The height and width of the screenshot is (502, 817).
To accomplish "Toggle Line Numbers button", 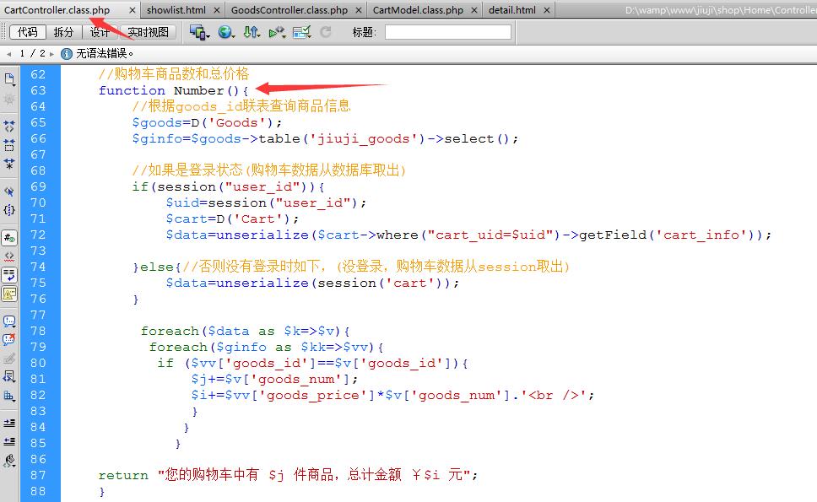I will [x=9, y=238].
